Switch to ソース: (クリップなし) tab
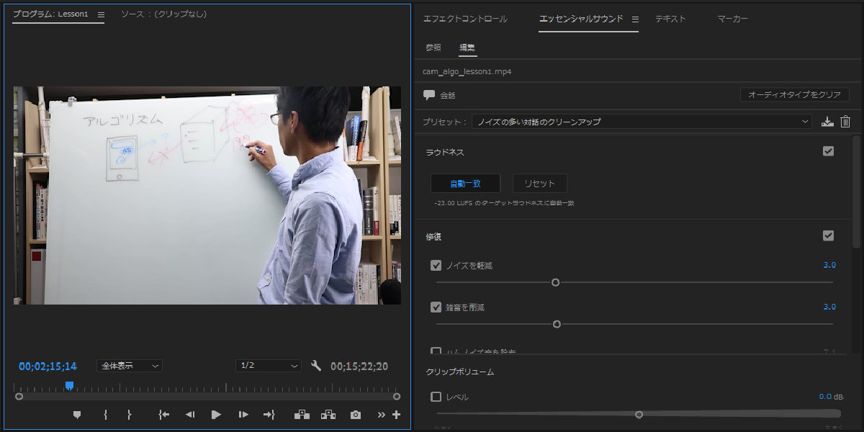864x432 pixels. pyautogui.click(x=163, y=14)
